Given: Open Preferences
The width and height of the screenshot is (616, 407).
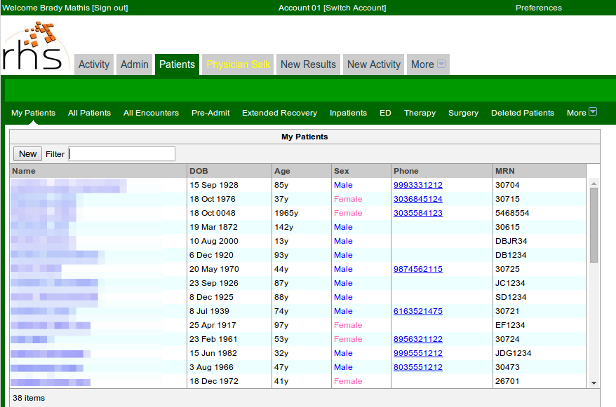Looking at the screenshot, I should pos(538,7).
